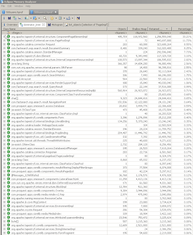Open the dominator tree toolbar icon
Image resolution: width=193 pixels, height=235 pixels.
tap(15, 18)
